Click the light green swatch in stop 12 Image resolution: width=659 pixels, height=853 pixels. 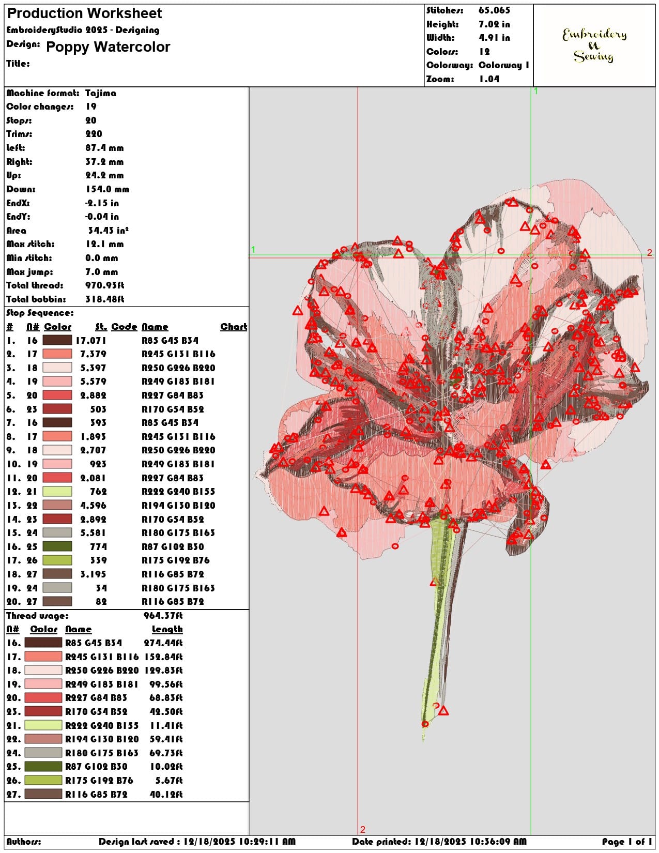pyautogui.click(x=57, y=492)
